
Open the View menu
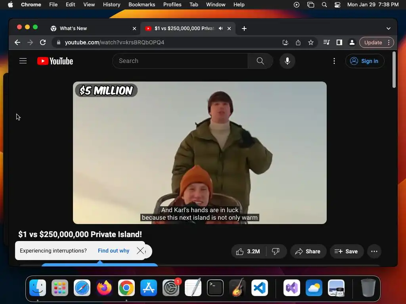coord(89,5)
